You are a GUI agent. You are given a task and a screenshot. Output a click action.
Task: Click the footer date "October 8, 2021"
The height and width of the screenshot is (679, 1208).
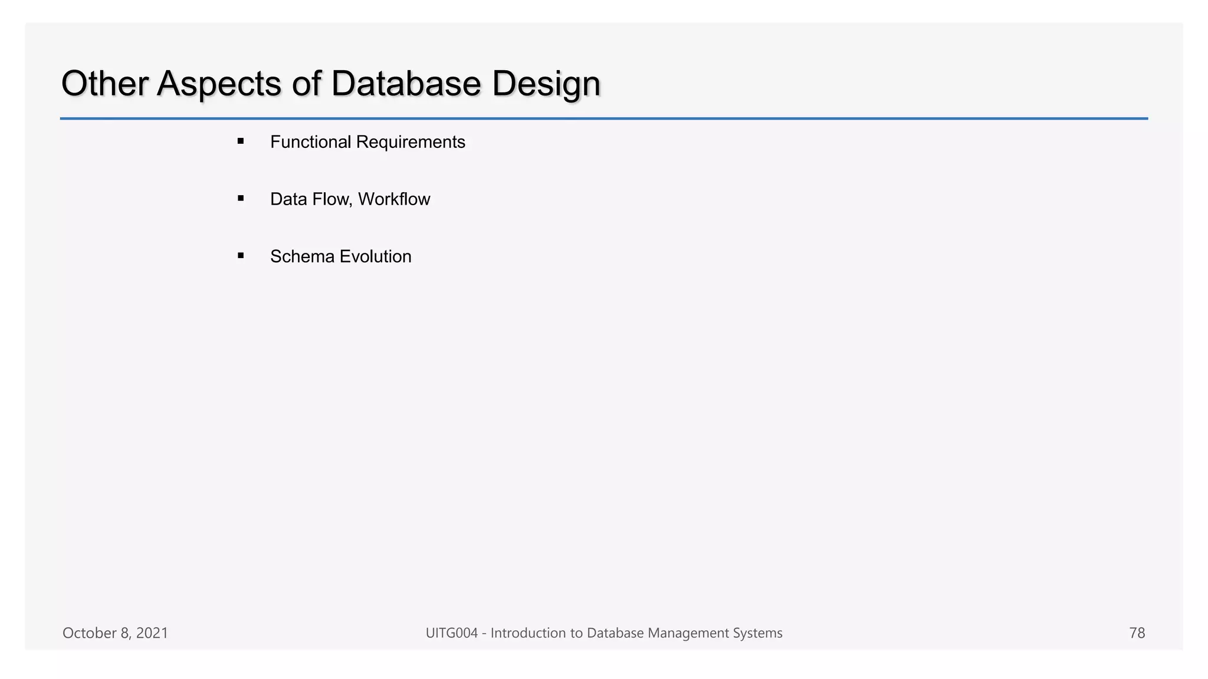(x=115, y=633)
